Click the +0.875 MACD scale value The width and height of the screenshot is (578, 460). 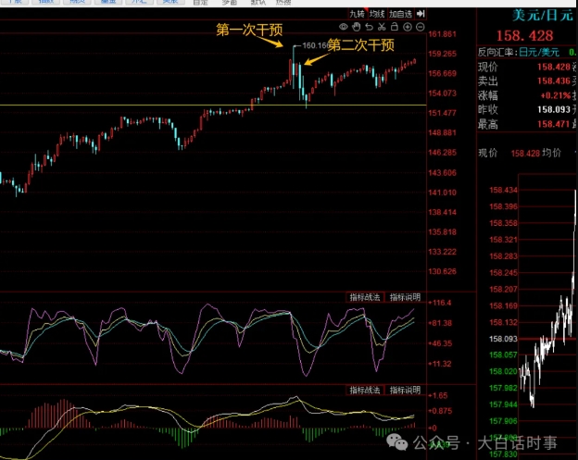tap(440, 411)
